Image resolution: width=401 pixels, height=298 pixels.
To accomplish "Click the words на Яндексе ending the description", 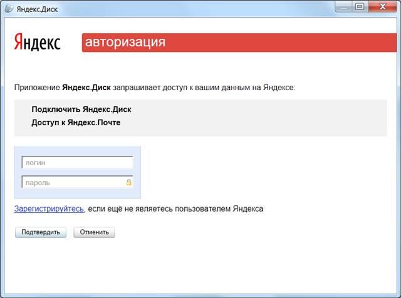I will tap(276, 88).
